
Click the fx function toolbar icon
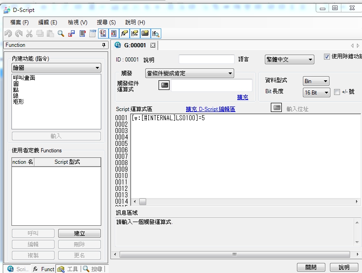point(124,33)
